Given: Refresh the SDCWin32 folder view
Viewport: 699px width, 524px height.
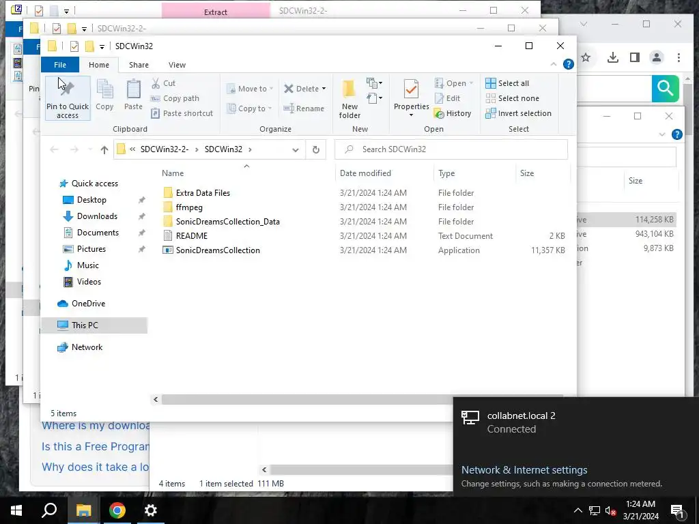Looking at the screenshot, I should (x=316, y=149).
